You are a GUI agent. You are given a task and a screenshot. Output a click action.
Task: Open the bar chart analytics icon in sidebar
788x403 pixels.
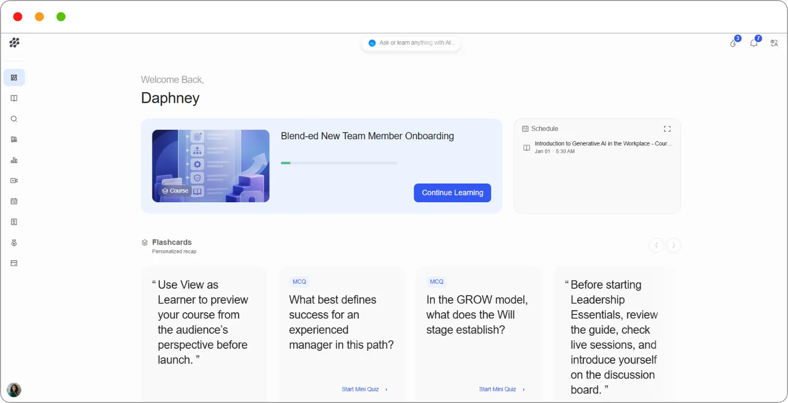(x=14, y=160)
